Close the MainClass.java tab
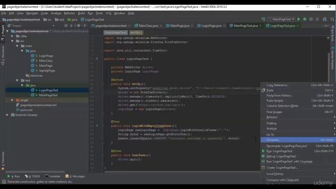336x189 pixels. tap(161, 26)
